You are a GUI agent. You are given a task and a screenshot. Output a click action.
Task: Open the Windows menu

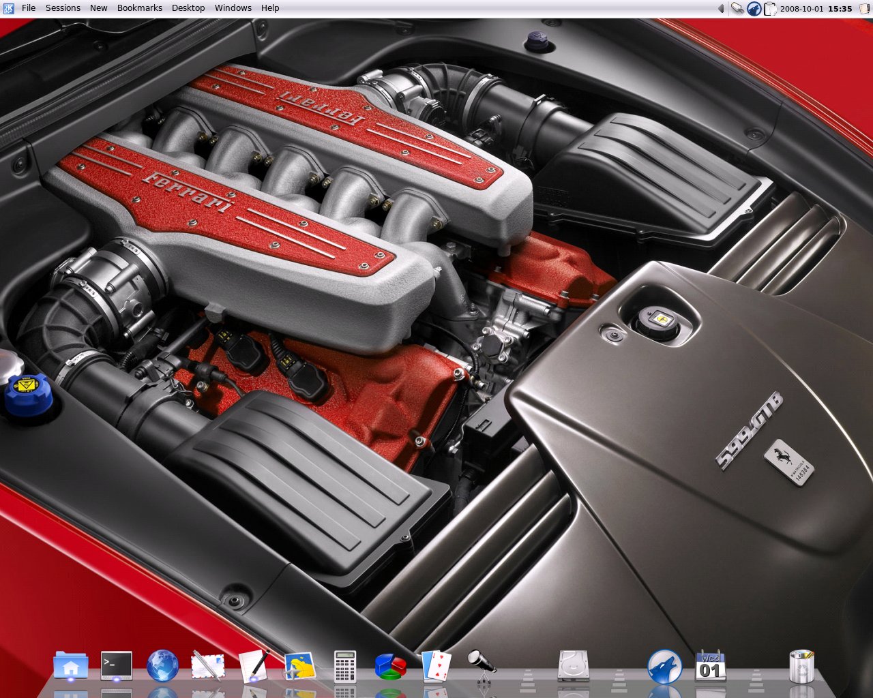pyautogui.click(x=233, y=8)
